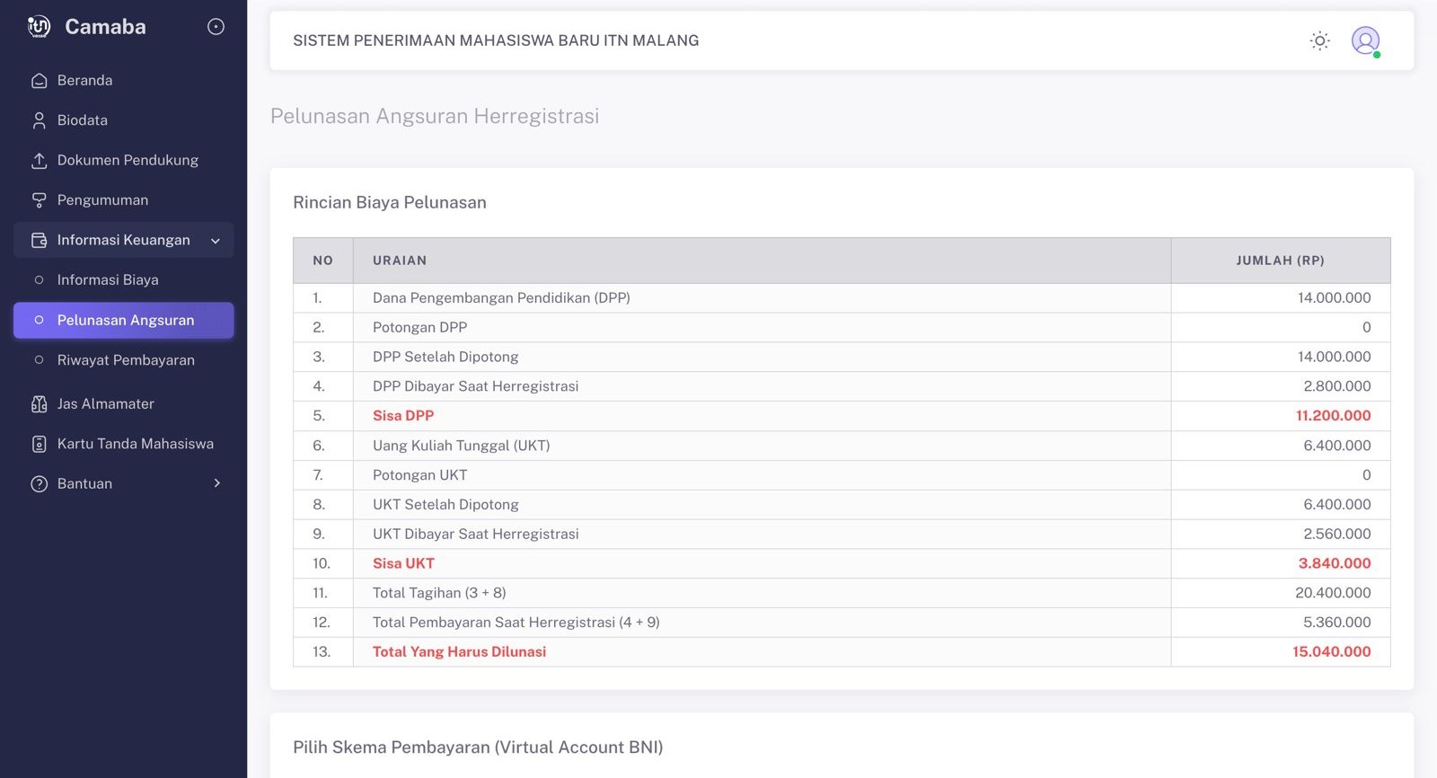Click the Jas Almamater icon
This screenshot has width=1437, height=778.
click(x=39, y=404)
